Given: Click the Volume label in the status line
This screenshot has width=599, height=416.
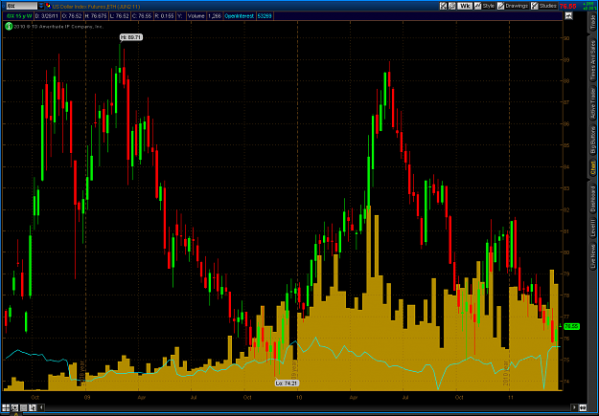Looking at the screenshot, I should tap(196, 16).
